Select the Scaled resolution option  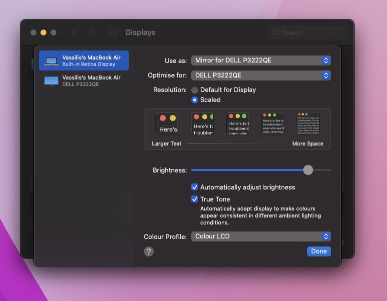pyautogui.click(x=195, y=100)
